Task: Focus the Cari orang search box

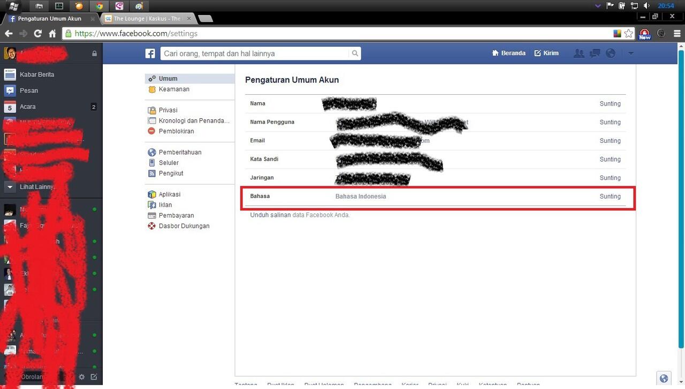Action: tap(255, 54)
